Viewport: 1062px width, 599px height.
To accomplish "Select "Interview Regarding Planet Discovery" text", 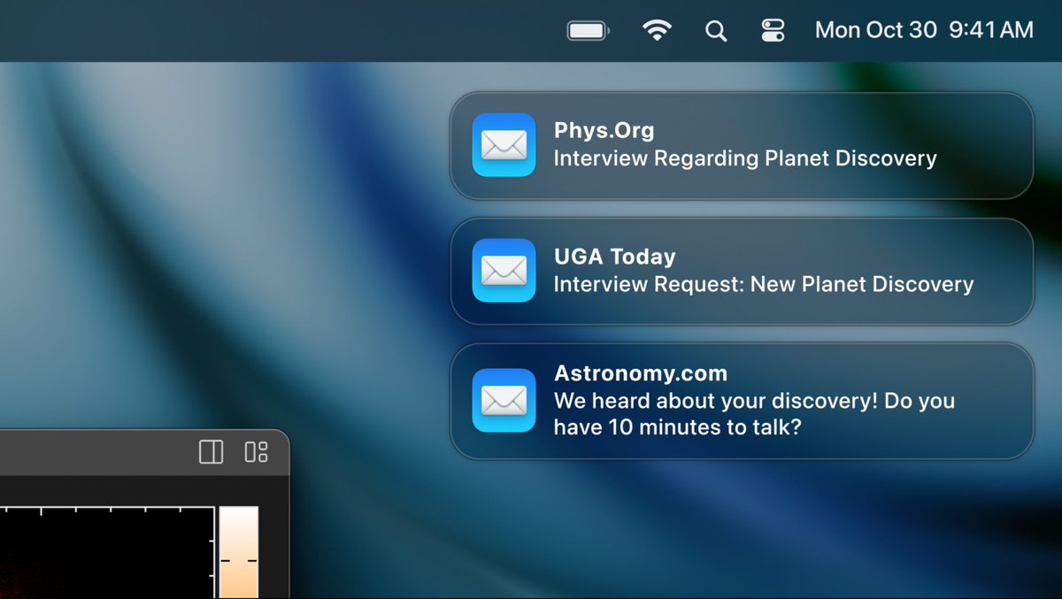I will click(745, 159).
